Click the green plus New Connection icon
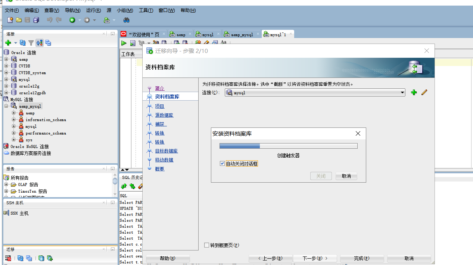 tap(8, 43)
